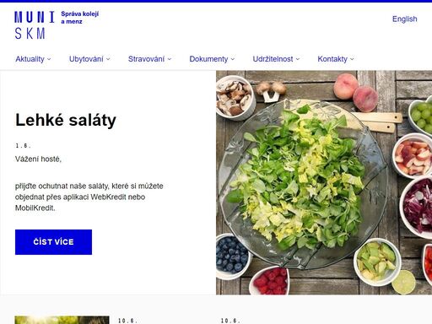Open the Ubytování menu
This screenshot has width=432, height=324.
(86, 59)
